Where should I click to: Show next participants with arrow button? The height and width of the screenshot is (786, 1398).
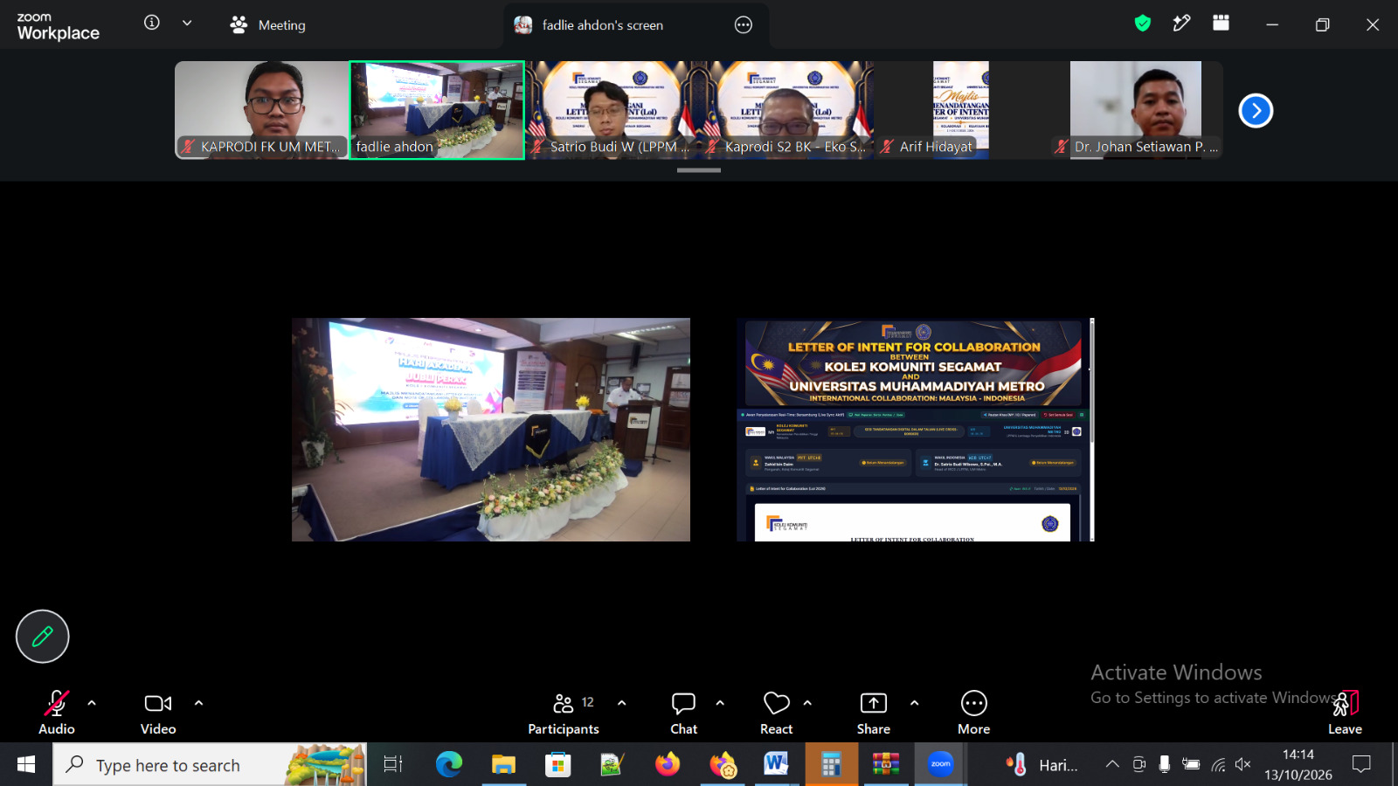1256,110
